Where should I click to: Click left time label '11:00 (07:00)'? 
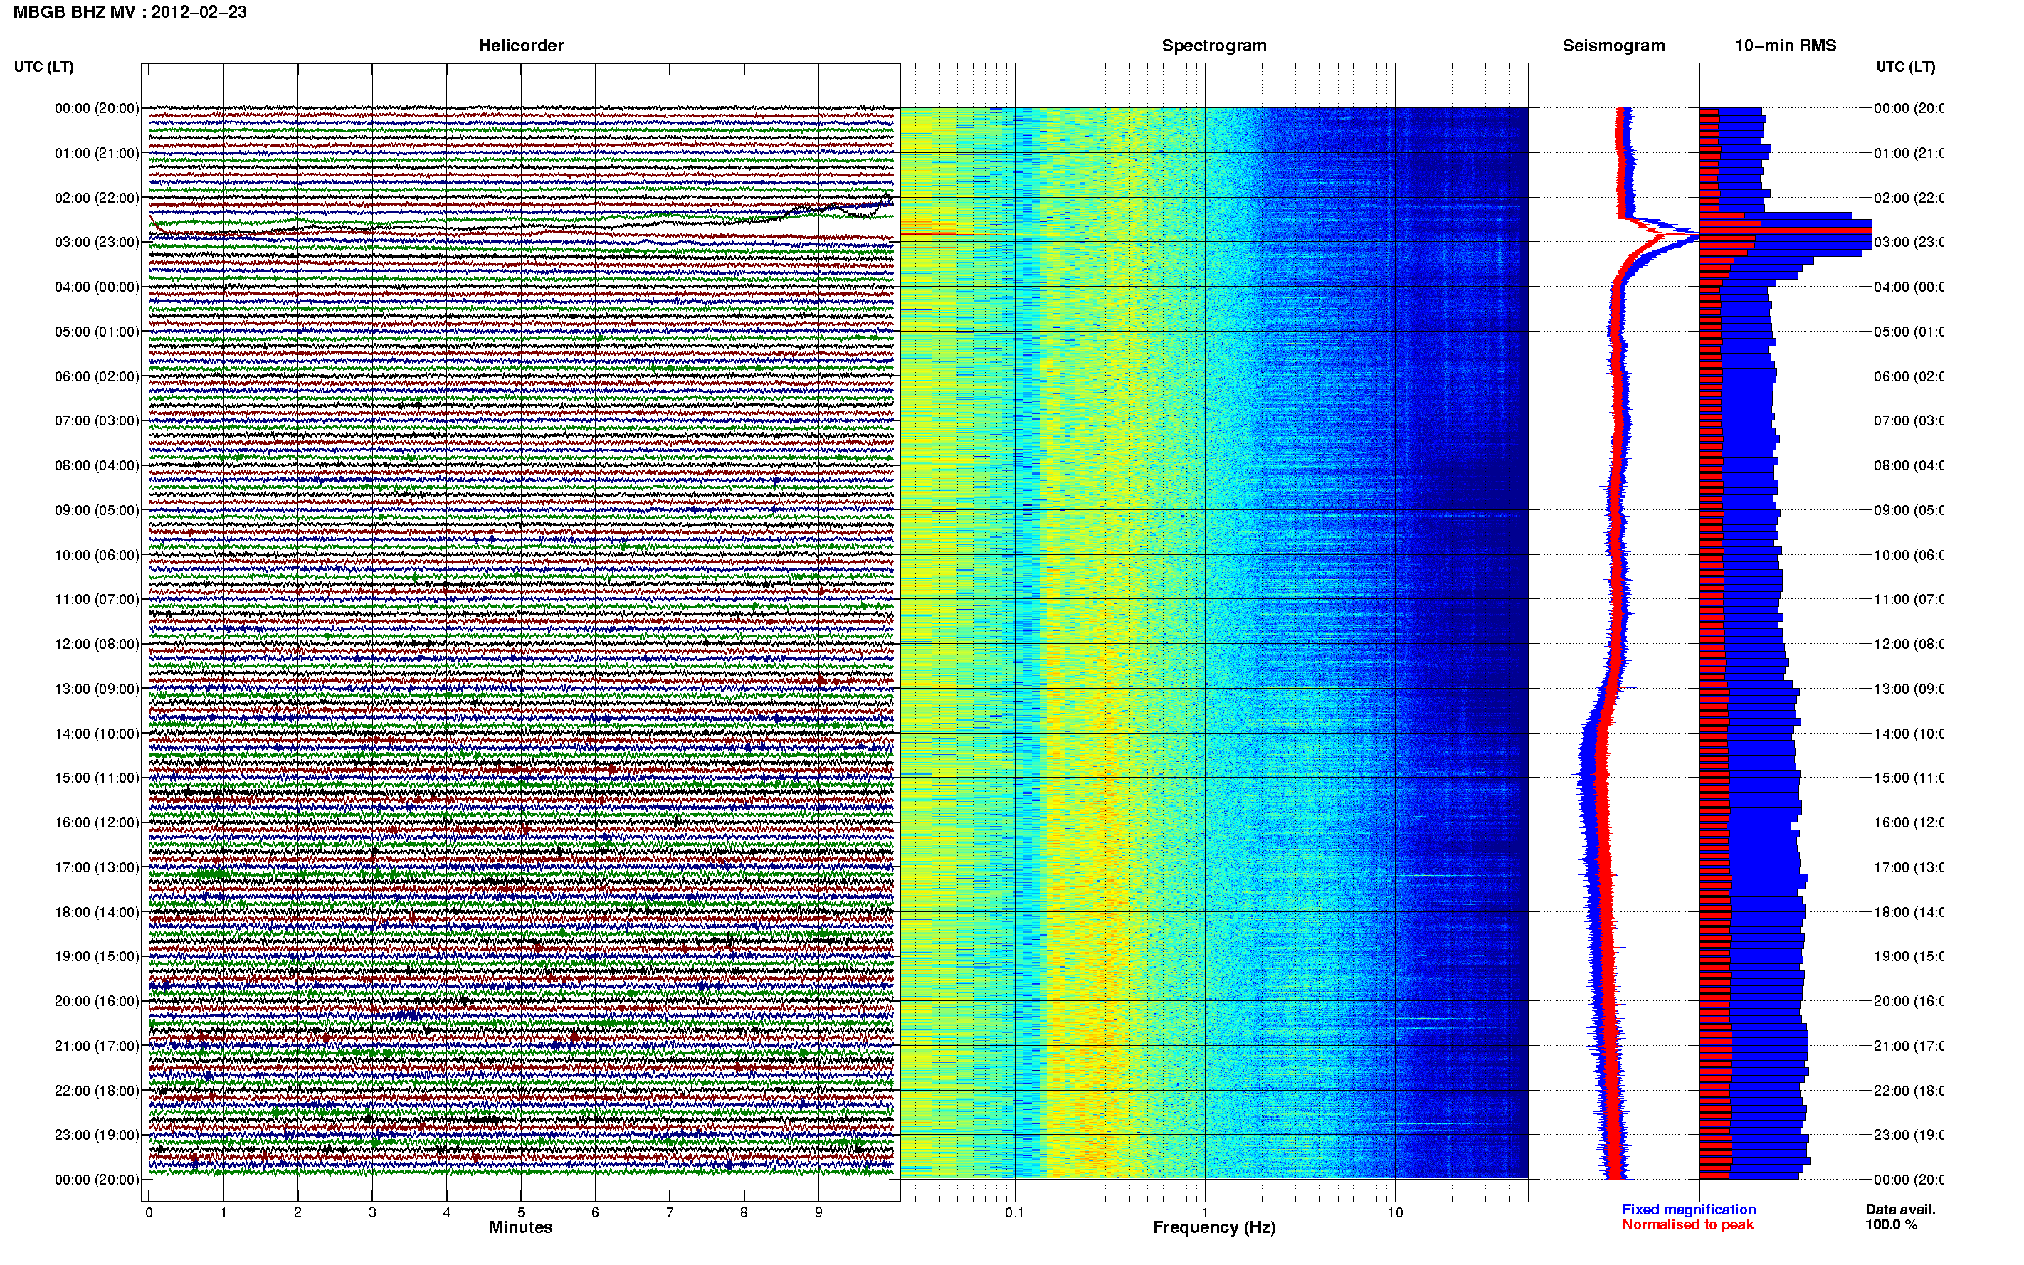pyautogui.click(x=97, y=599)
